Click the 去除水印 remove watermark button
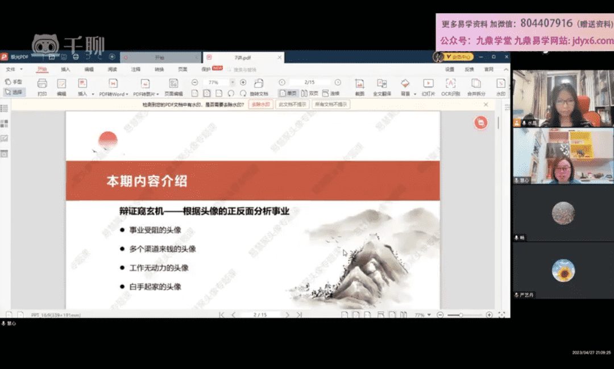Screen dimensions: 614x369 260,104
